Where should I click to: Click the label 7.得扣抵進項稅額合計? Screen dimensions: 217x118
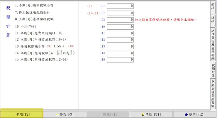point(33,13)
